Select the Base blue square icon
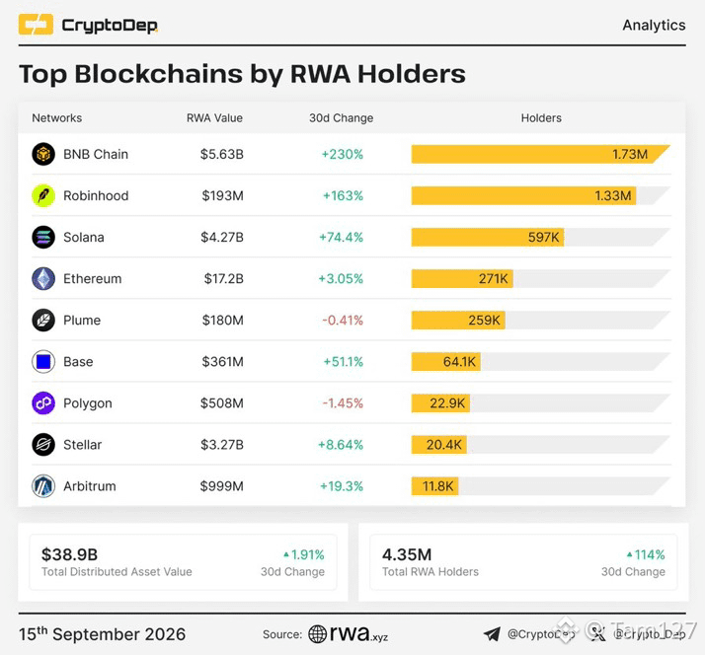The height and width of the screenshot is (655, 705). pos(43,362)
